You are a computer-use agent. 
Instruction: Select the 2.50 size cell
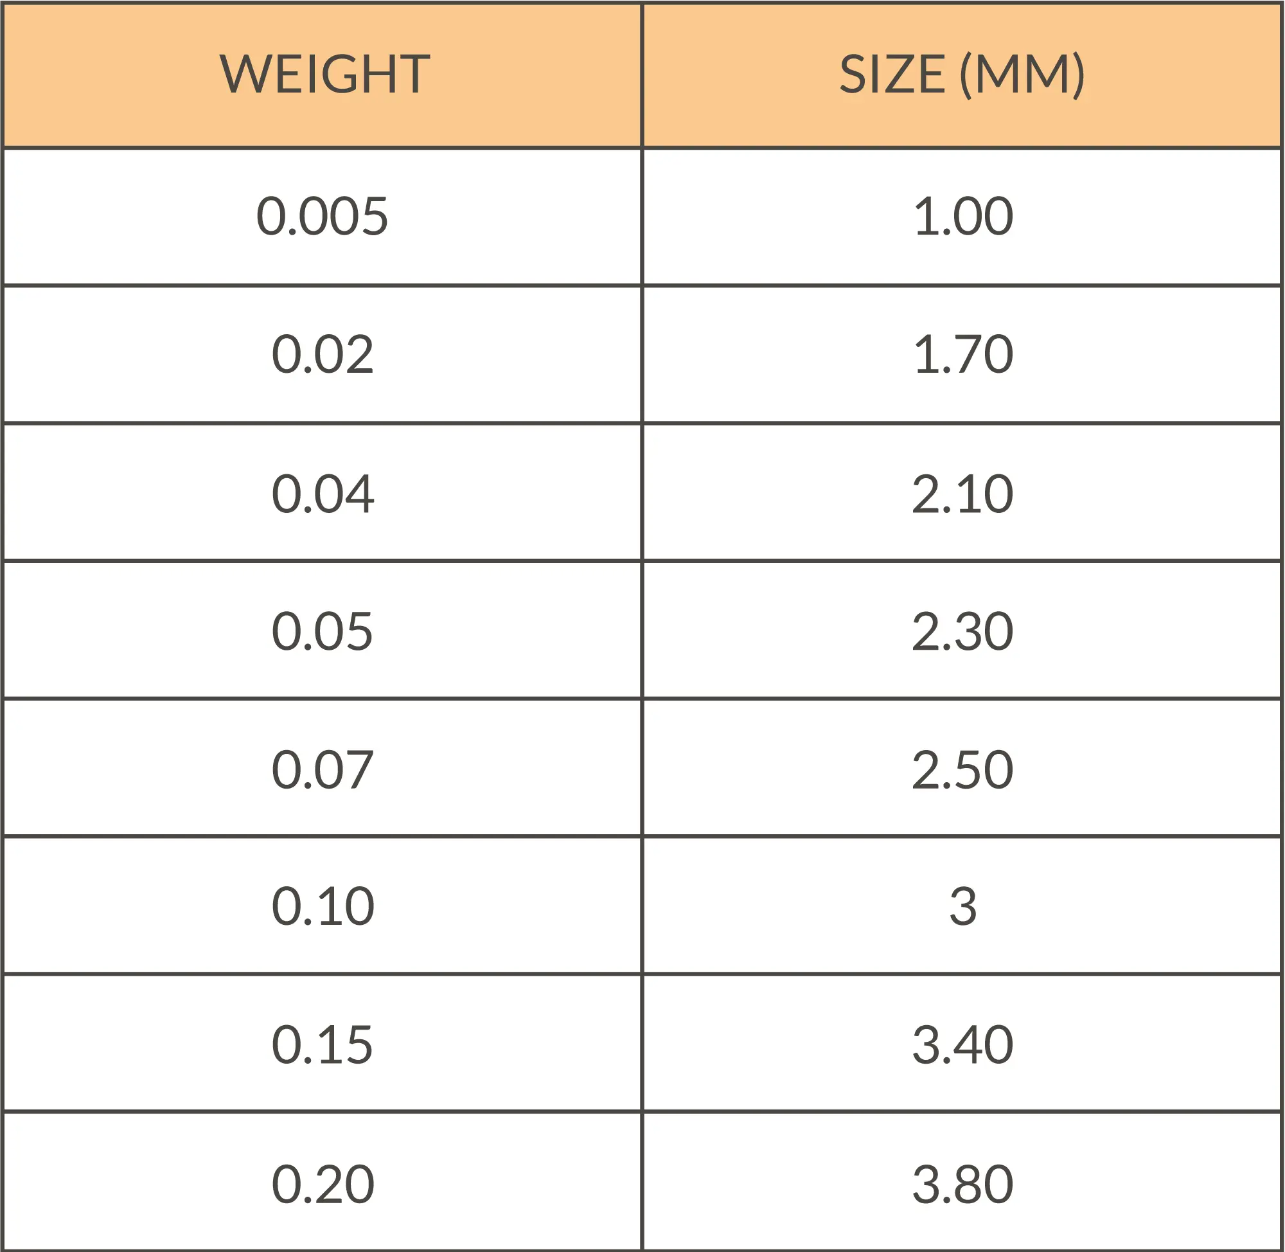pos(962,768)
